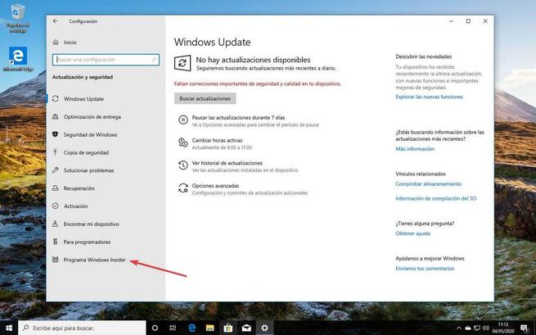Open Mail app from the taskbar
536x335 pixels.
click(x=246, y=328)
